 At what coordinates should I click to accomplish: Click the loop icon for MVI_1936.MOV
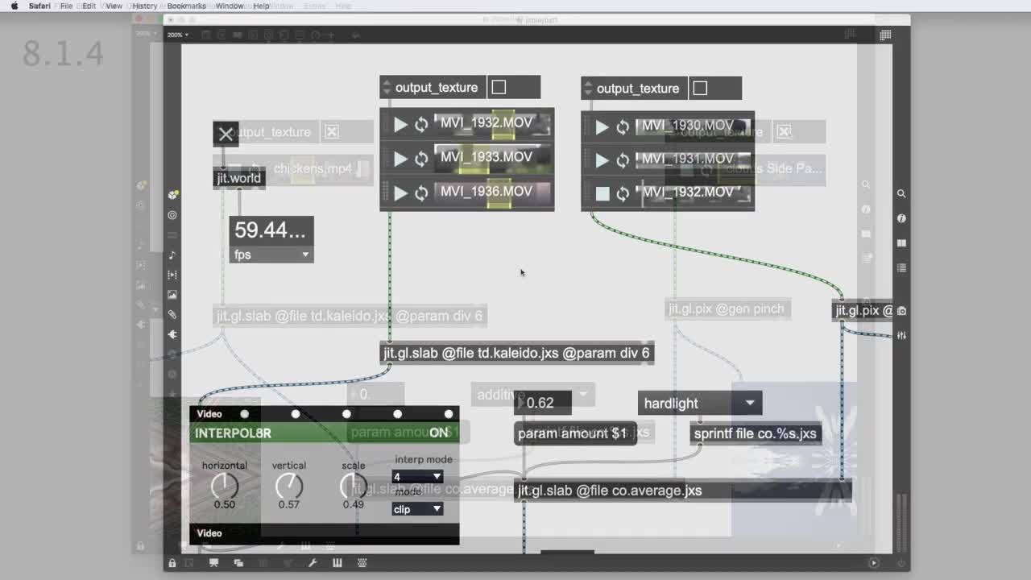[x=421, y=193]
